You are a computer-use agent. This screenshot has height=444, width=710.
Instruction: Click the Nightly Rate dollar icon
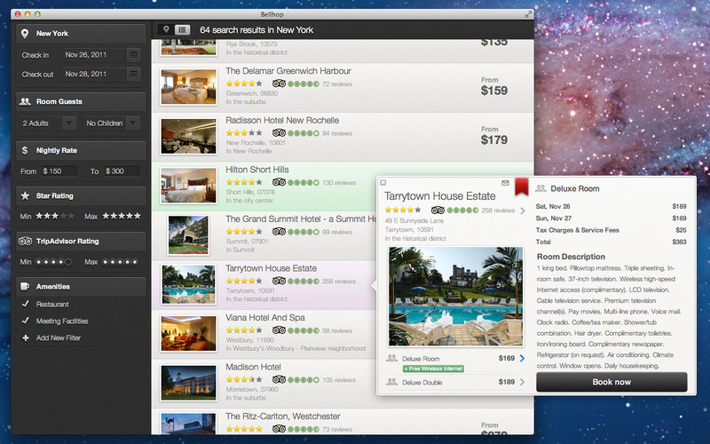(x=25, y=150)
